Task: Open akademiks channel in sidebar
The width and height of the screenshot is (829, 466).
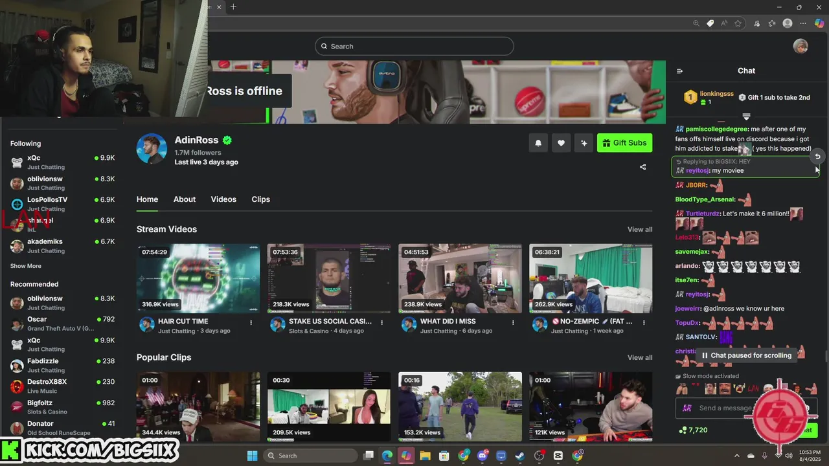Action: pos(62,246)
